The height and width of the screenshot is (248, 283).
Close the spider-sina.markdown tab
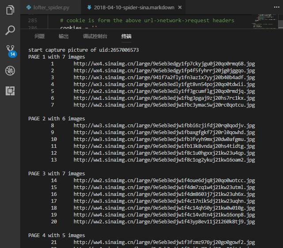180,8
